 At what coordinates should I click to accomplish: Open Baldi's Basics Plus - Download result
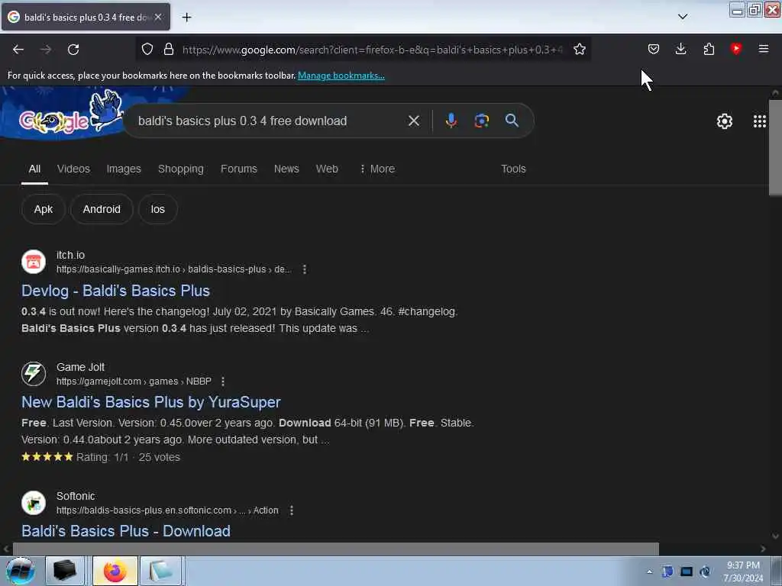(126, 531)
